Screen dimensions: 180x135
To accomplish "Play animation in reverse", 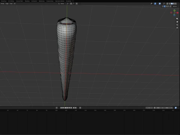I will coord(65,108).
